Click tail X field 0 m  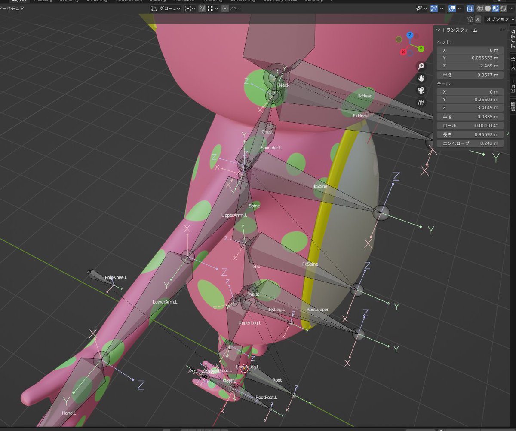pos(470,92)
